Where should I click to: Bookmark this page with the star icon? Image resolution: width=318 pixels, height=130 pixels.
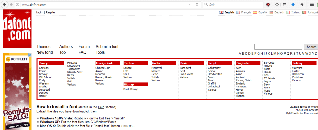tap(277, 4)
